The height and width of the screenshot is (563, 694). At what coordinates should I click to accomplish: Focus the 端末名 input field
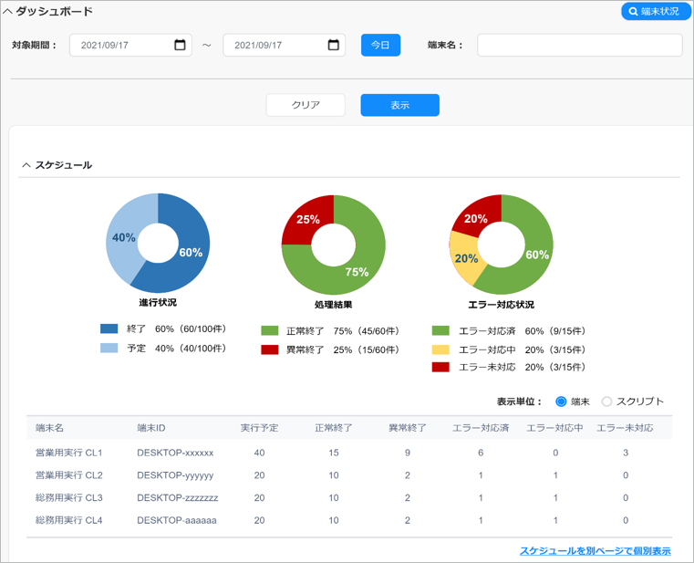(x=579, y=45)
